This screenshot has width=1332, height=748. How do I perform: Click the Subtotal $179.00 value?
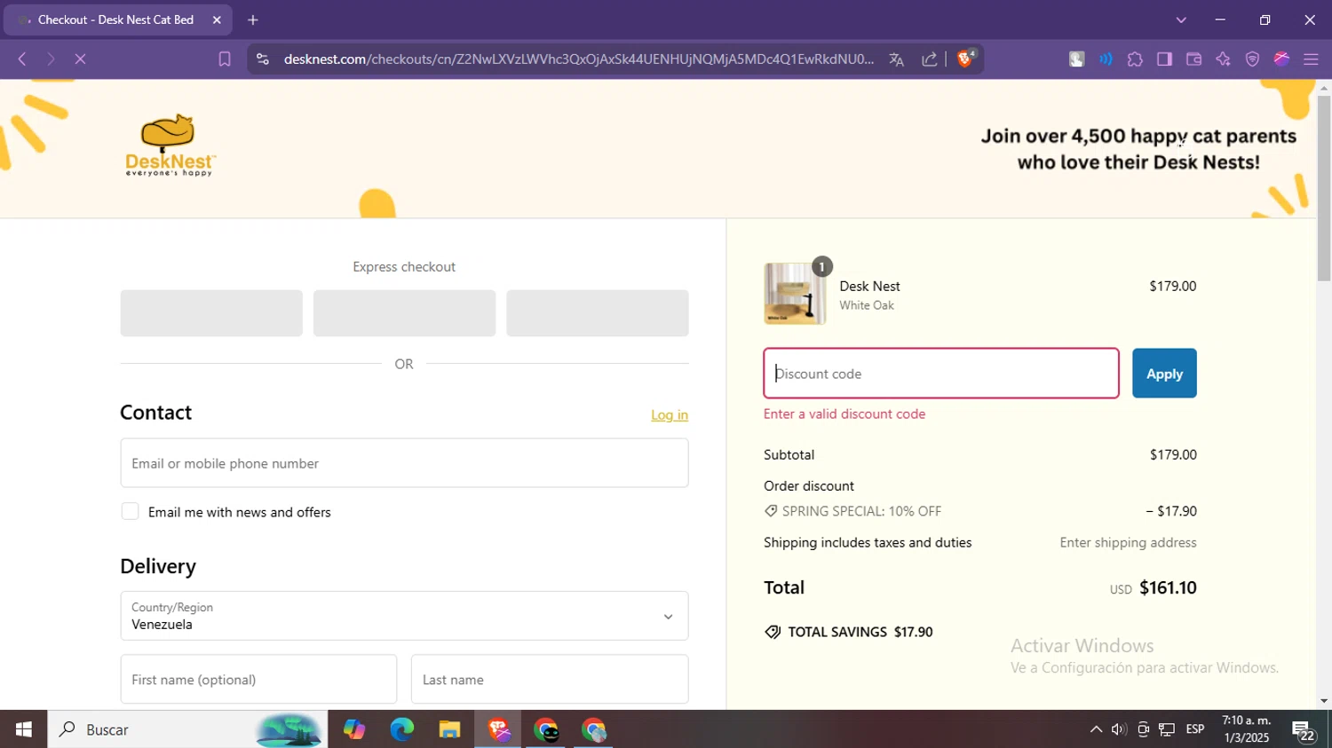point(1173,454)
